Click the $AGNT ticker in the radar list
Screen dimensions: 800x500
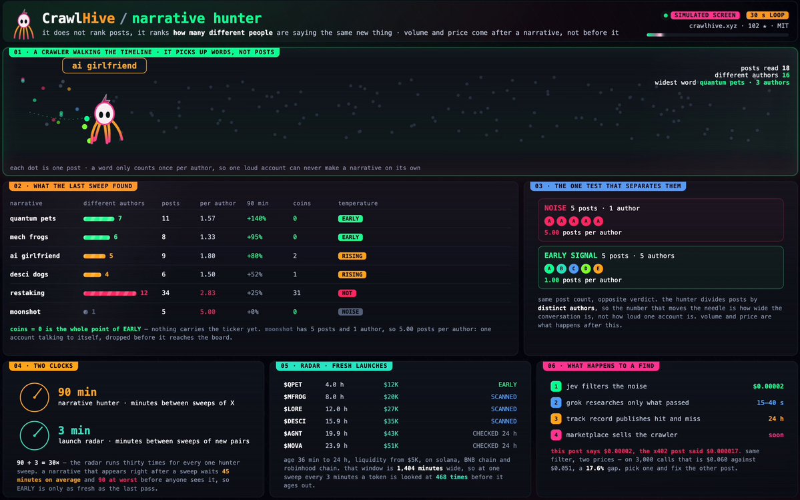tap(293, 434)
